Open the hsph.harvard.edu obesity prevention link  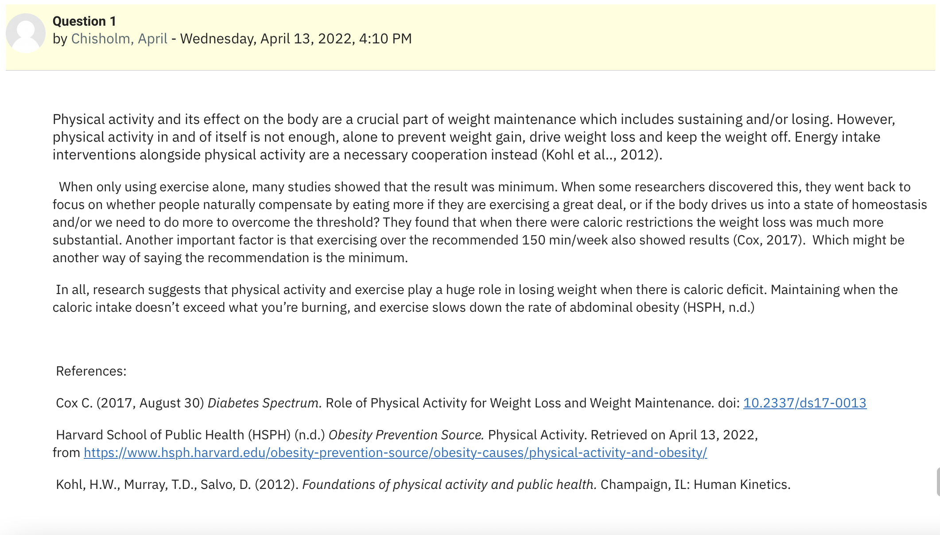(x=395, y=453)
